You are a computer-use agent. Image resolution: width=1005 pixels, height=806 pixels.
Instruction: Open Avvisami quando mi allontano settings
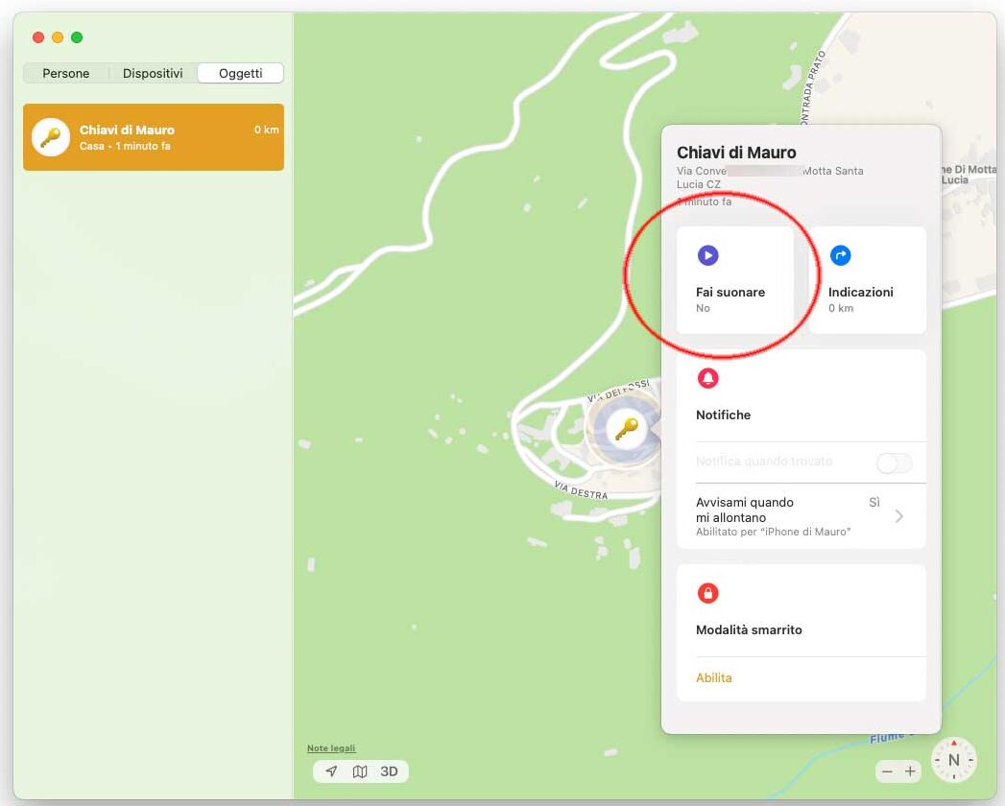802,516
